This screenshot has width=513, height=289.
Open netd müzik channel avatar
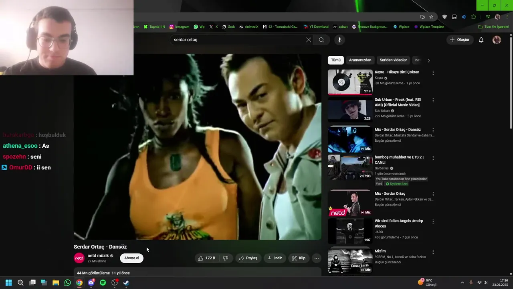pos(79,258)
